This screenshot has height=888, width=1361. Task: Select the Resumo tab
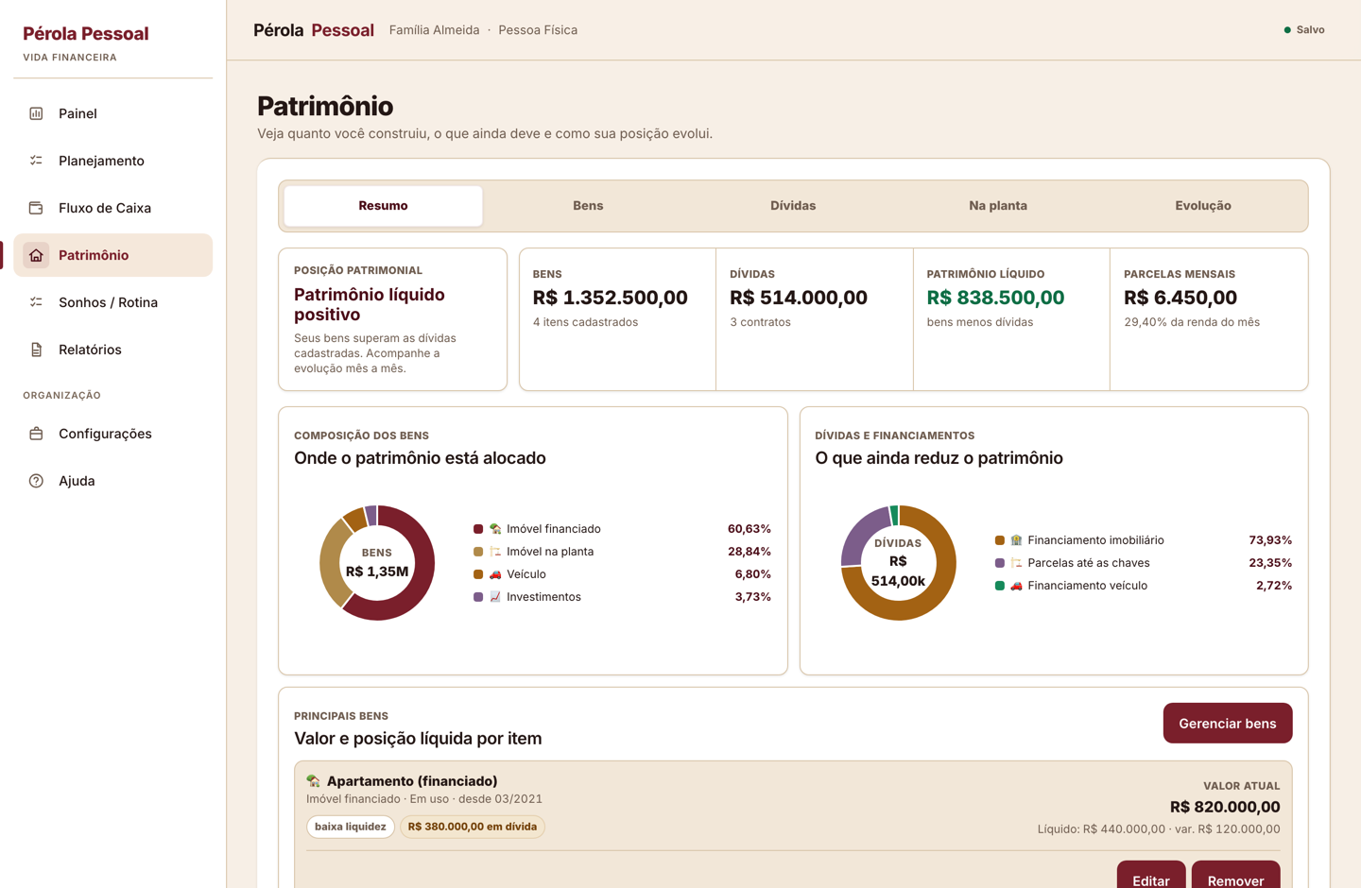[x=383, y=206]
